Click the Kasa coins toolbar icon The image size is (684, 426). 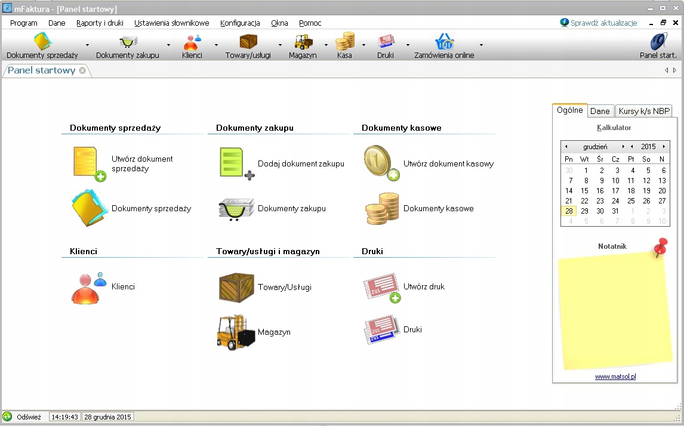click(x=344, y=42)
